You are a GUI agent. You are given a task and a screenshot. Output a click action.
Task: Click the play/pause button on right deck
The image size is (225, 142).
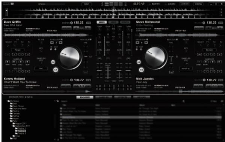(141, 70)
